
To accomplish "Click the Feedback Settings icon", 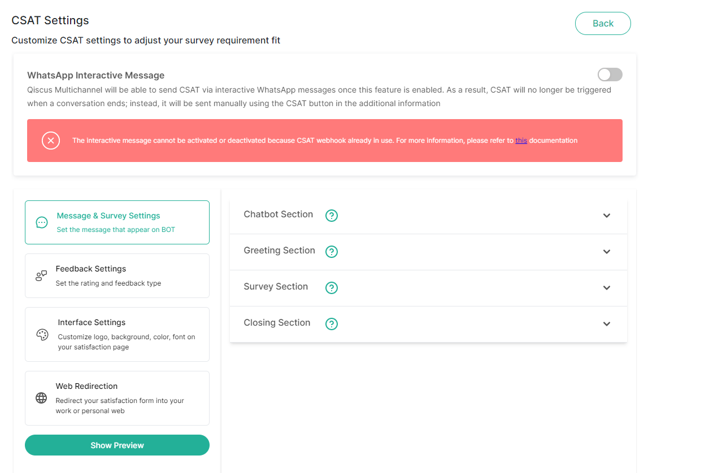I will (41, 275).
